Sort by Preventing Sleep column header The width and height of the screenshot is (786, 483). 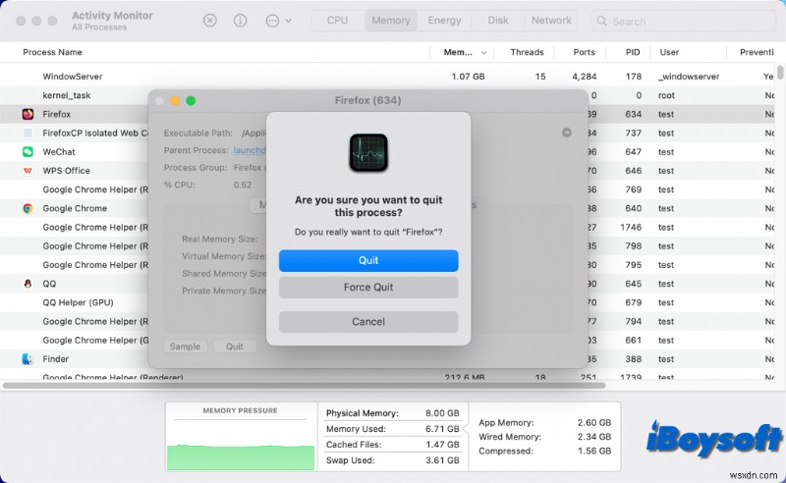(757, 52)
